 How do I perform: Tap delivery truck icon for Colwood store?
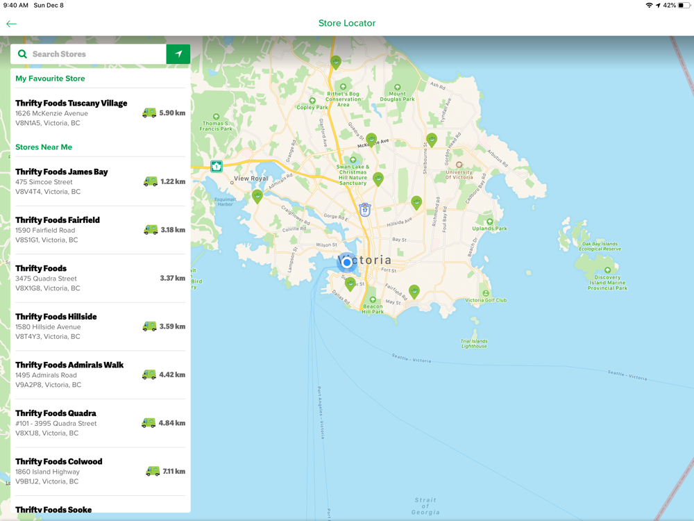[x=153, y=472]
